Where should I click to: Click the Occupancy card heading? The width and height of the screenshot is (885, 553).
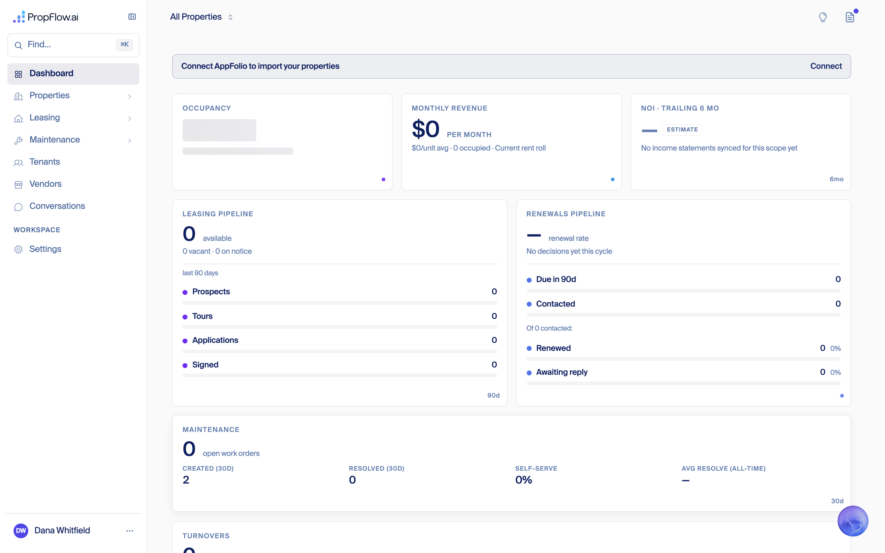click(x=206, y=108)
